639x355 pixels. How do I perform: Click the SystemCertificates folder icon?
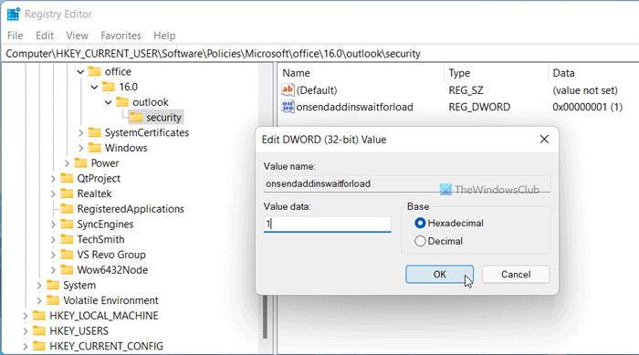(95, 132)
